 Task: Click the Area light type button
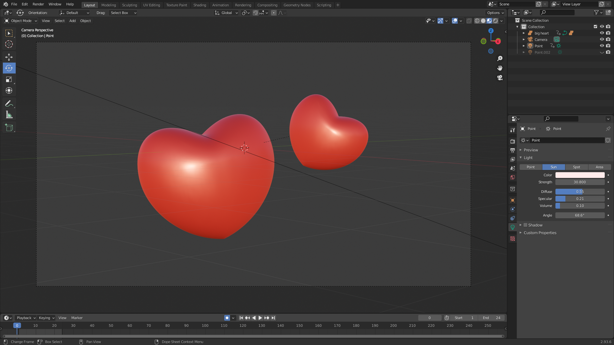coord(599,167)
